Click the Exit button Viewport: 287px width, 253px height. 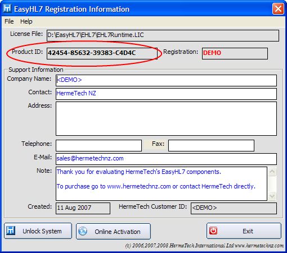coord(244,231)
